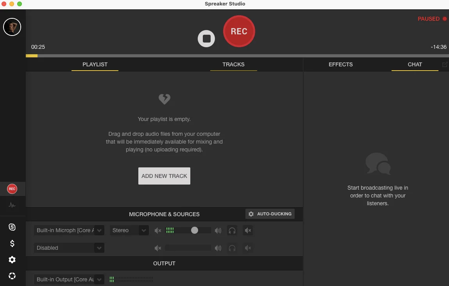This screenshot has height=286, width=449.
Task: Click the Disabled source volume slider
Action: [188, 248]
